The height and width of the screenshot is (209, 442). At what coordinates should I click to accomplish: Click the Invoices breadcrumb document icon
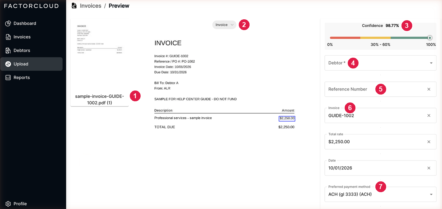point(74,6)
